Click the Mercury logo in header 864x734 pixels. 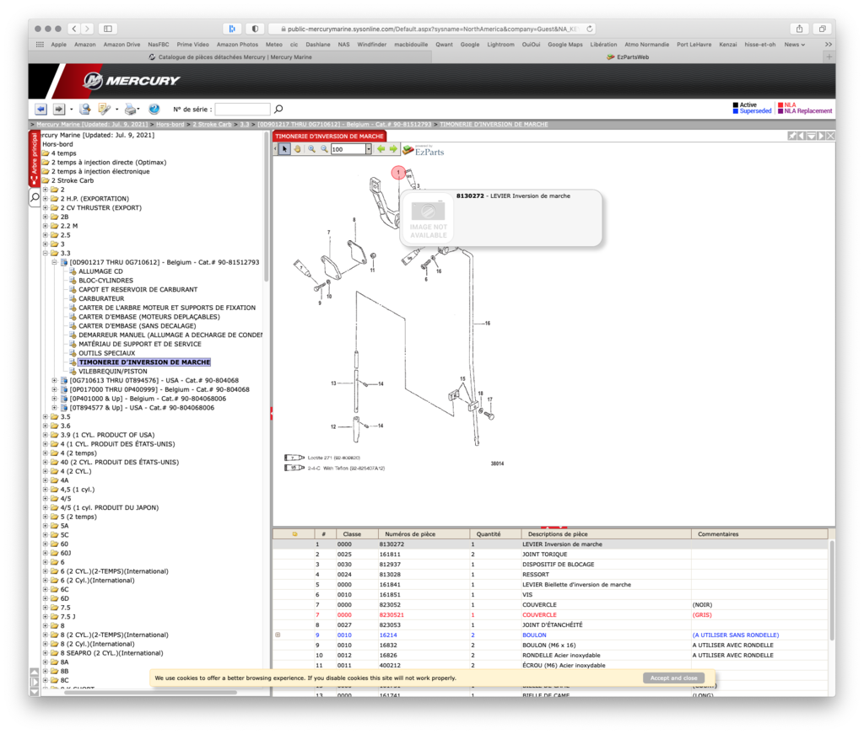click(x=131, y=81)
